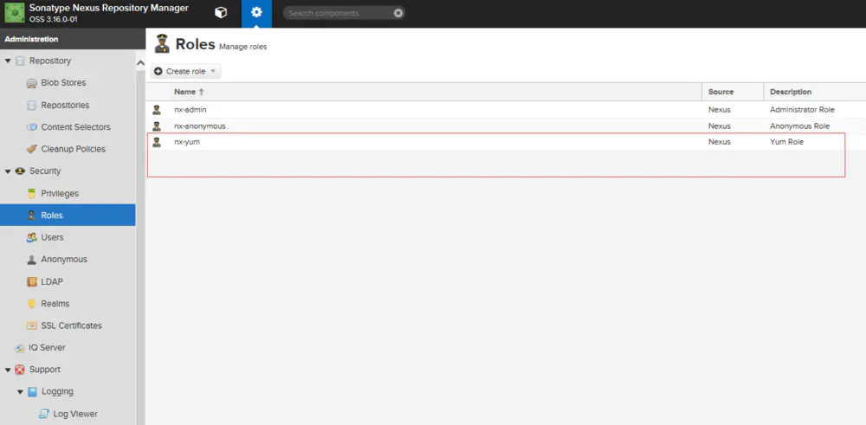Click the Privileges icon in sidebar
This screenshot has height=425, width=866.
pyautogui.click(x=31, y=194)
